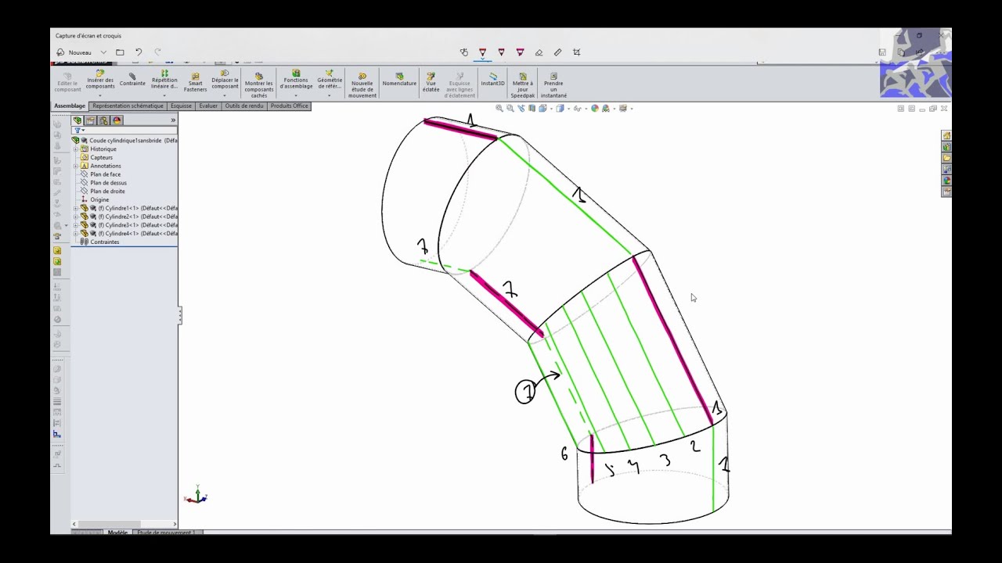Open the dropdown under Déplacer le composant
Screen dimensions: 1002x563
point(225,95)
